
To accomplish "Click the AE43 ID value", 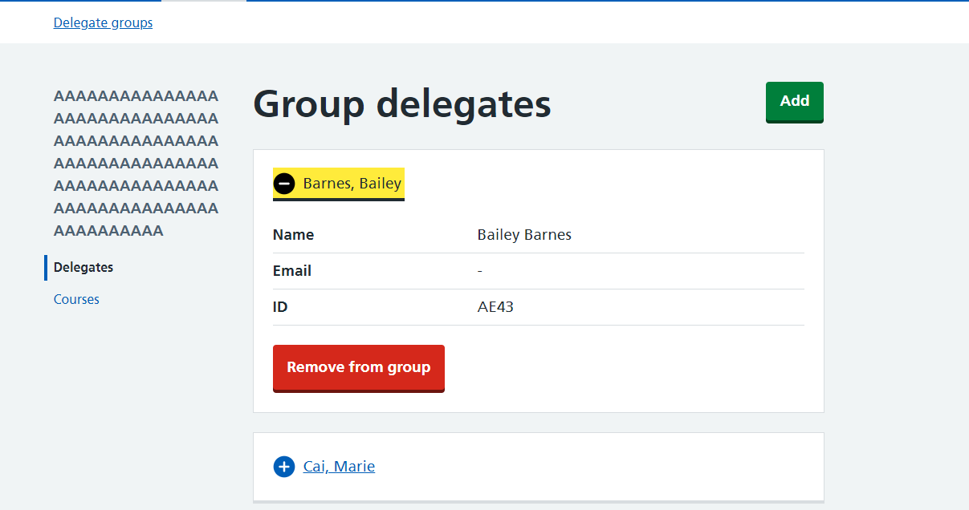I will [x=495, y=307].
